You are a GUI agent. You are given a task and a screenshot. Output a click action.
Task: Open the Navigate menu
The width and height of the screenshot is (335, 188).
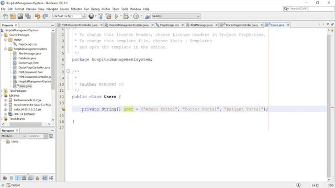pyautogui.click(x=52, y=9)
